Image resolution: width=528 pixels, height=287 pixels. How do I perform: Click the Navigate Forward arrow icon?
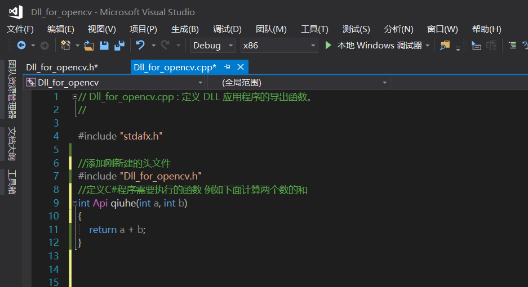point(45,46)
